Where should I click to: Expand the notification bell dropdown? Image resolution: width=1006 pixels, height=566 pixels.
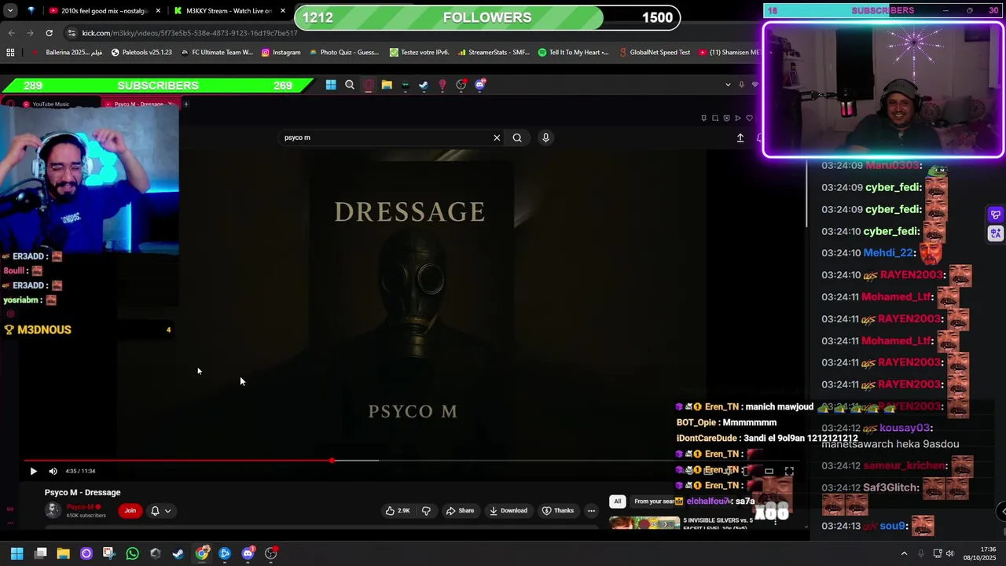click(160, 510)
